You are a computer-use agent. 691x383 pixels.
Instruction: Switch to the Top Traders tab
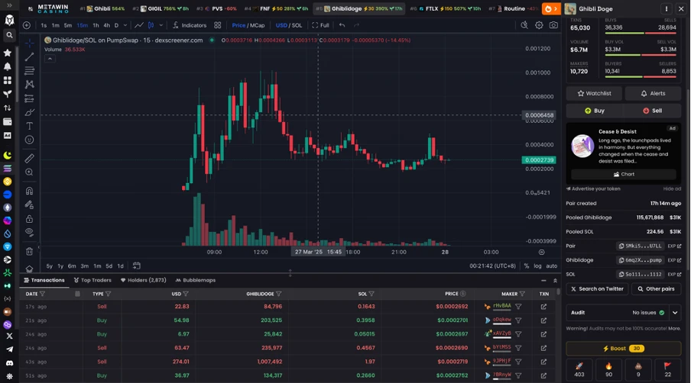(x=92, y=280)
